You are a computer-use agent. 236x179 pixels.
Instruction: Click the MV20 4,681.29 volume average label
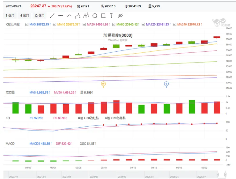65,93
